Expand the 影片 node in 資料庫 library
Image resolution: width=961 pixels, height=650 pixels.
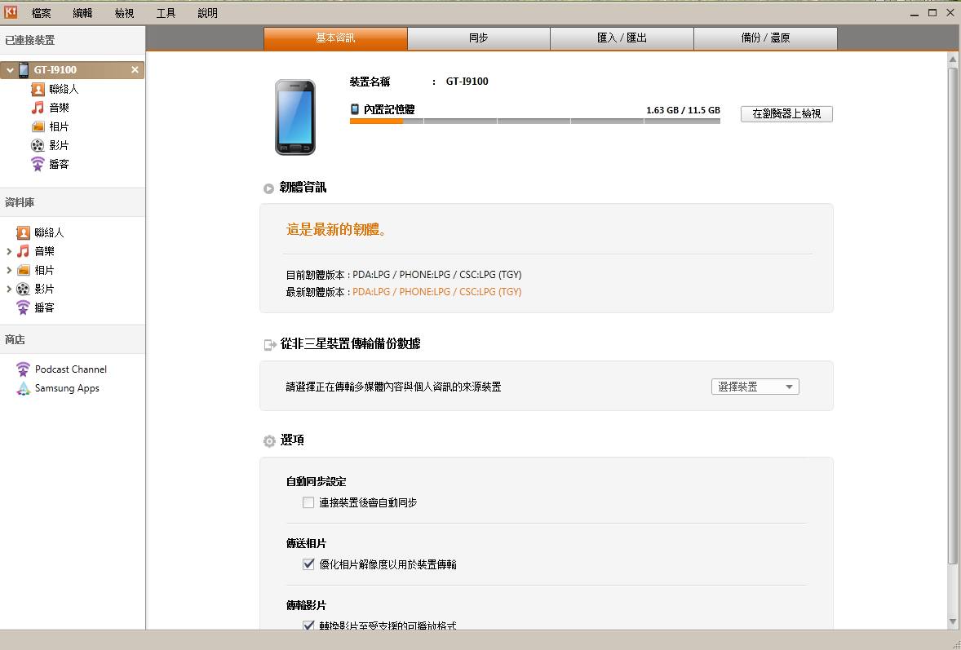[x=9, y=289]
